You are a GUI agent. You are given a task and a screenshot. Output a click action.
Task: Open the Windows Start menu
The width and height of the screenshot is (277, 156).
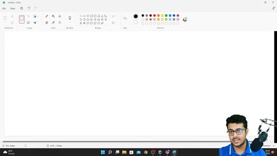pyautogui.click(x=103, y=152)
